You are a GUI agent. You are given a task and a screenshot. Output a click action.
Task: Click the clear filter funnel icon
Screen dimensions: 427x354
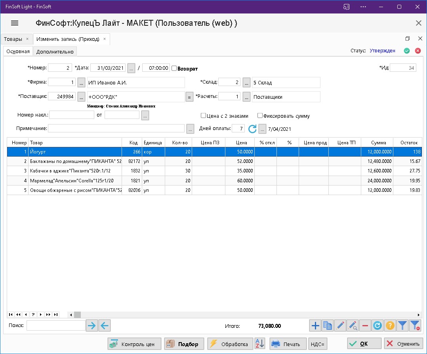tap(415, 326)
